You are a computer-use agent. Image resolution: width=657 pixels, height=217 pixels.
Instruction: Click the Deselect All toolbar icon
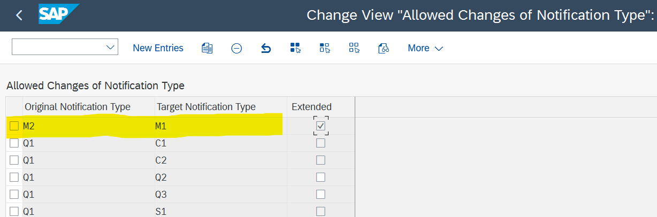pos(354,48)
